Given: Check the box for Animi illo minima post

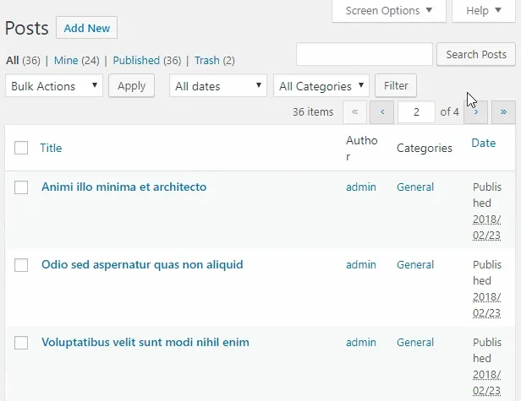Looking at the screenshot, I should pyautogui.click(x=21, y=187).
